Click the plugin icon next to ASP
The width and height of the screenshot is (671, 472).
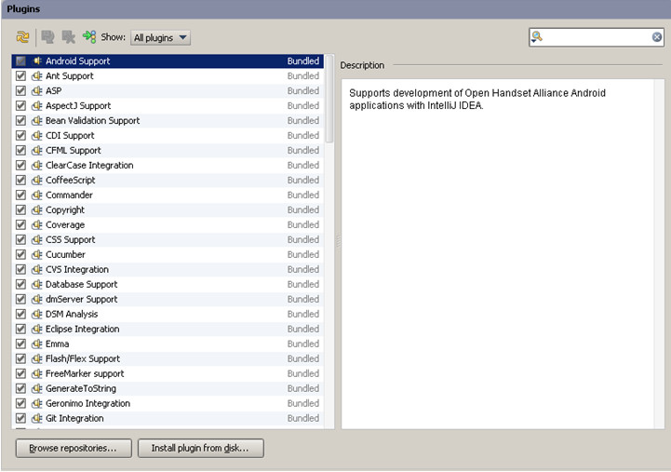click(37, 91)
